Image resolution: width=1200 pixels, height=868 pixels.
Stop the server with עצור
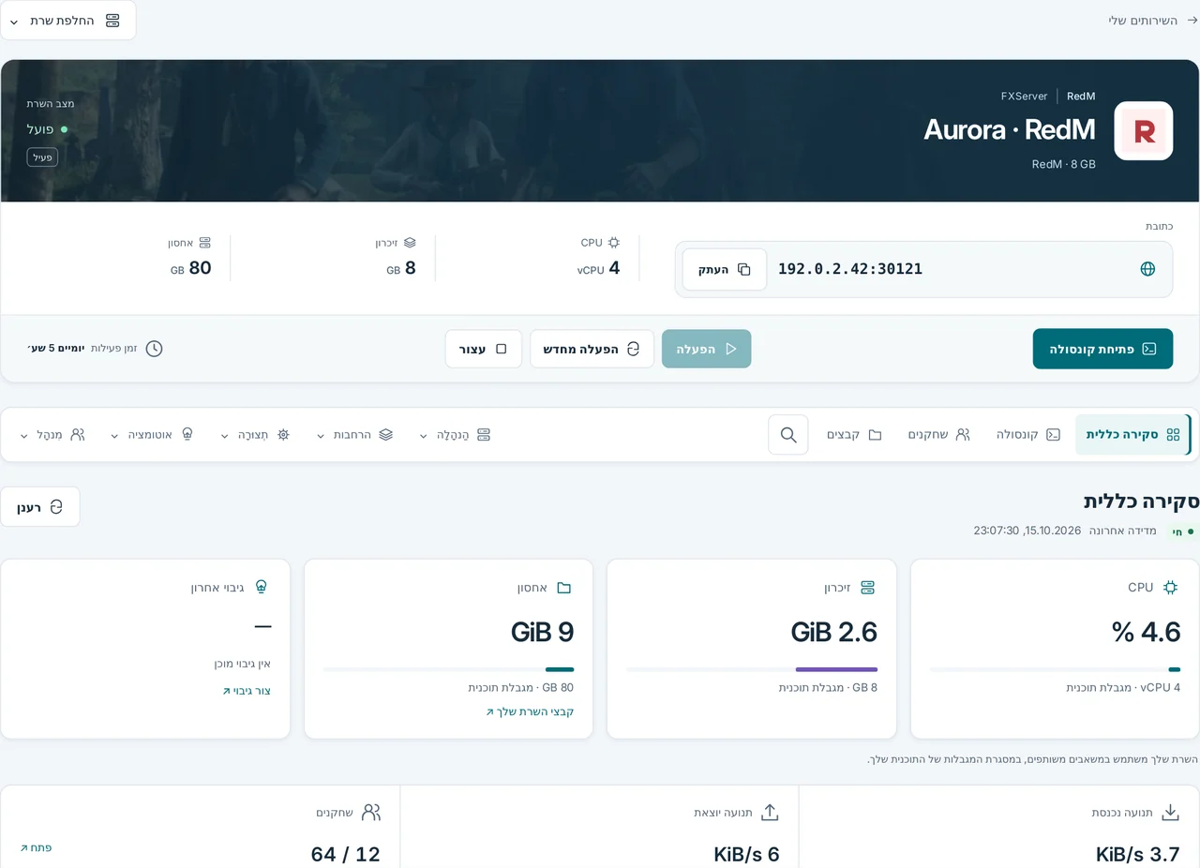(x=483, y=349)
